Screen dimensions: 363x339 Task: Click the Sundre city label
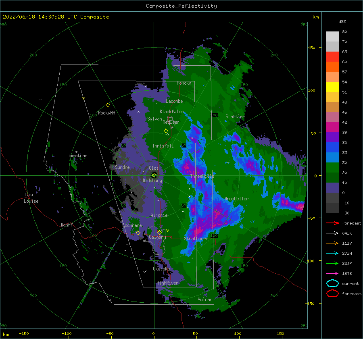click(x=122, y=167)
